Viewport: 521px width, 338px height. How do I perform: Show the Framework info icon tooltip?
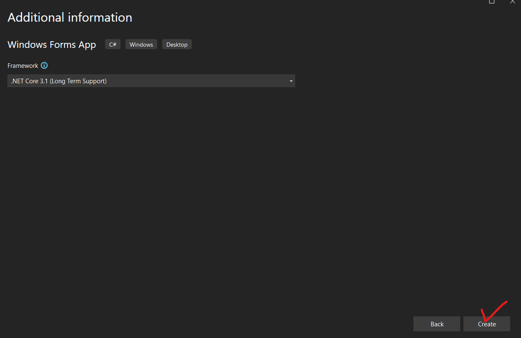[44, 65]
